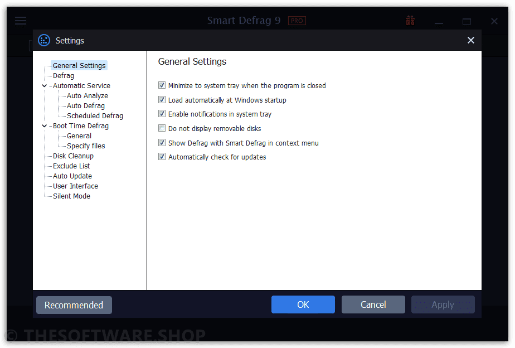Open Auto Defrag settings
This screenshot has width=515, height=348.
tap(86, 106)
